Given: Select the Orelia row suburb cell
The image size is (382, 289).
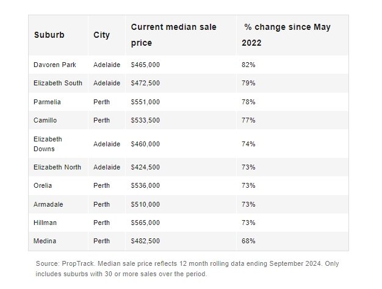Looking at the screenshot, I should tap(43, 185).
